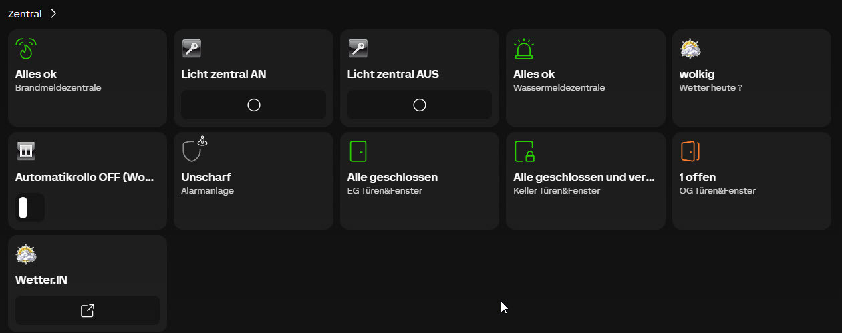Click the locked door icon for Keller Türen&Fenster
The width and height of the screenshot is (842, 333).
tap(525, 151)
